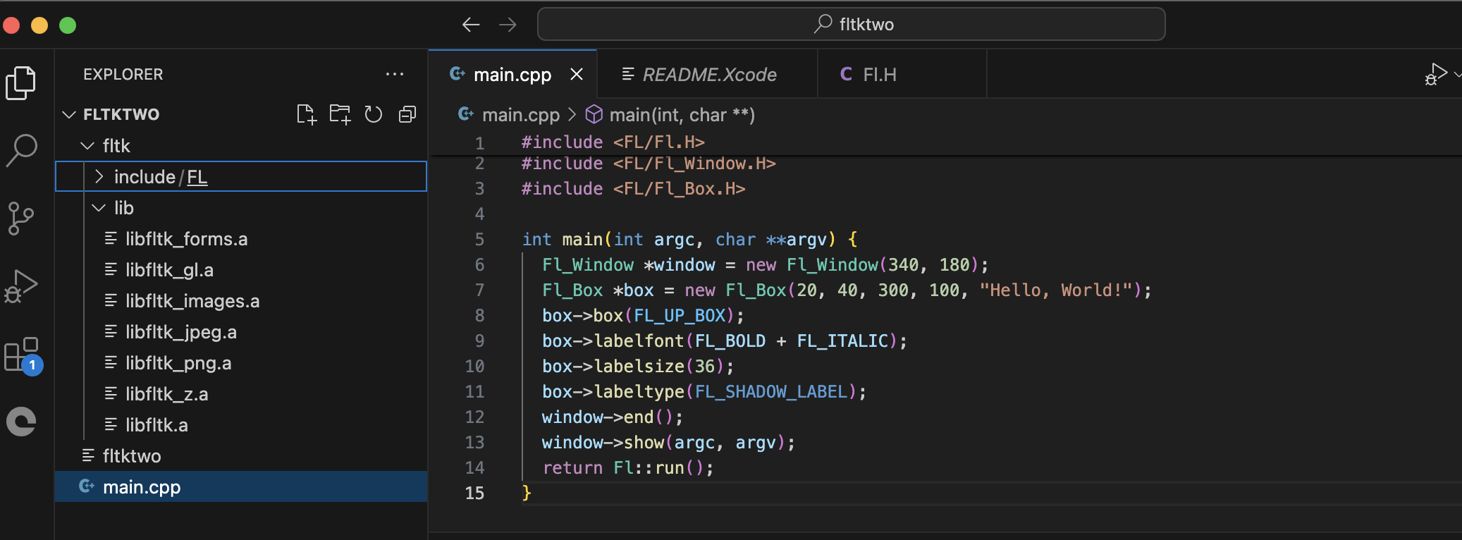
Task: Click 'return Fl::run();' on line 14
Action: (x=628, y=468)
